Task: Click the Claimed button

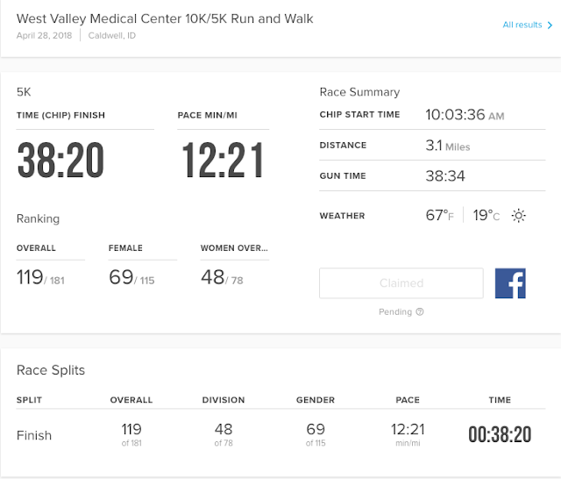Action: coord(401,283)
